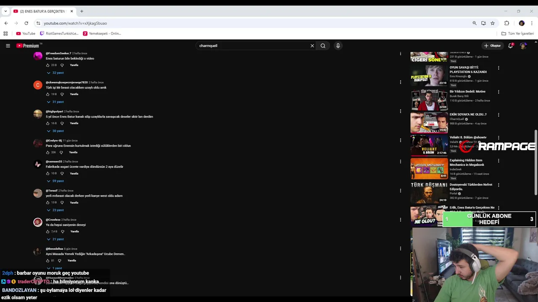Clear the charmquell search text
The height and width of the screenshot is (302, 538).
[x=312, y=46]
